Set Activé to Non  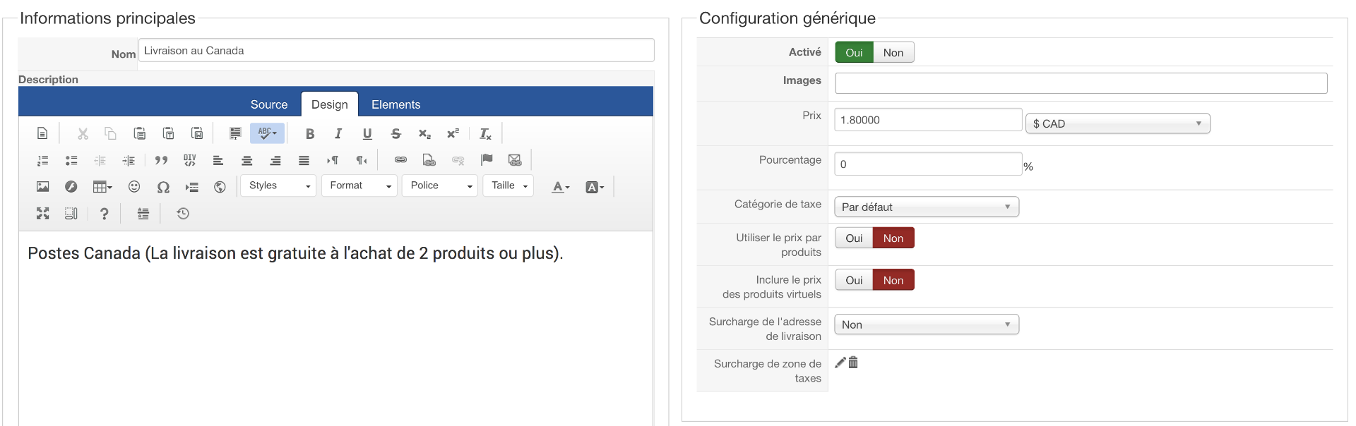click(x=893, y=53)
